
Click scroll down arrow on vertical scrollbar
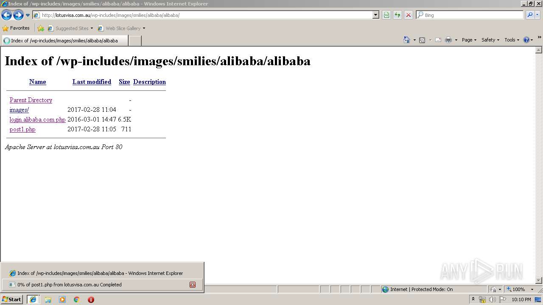pos(539,280)
